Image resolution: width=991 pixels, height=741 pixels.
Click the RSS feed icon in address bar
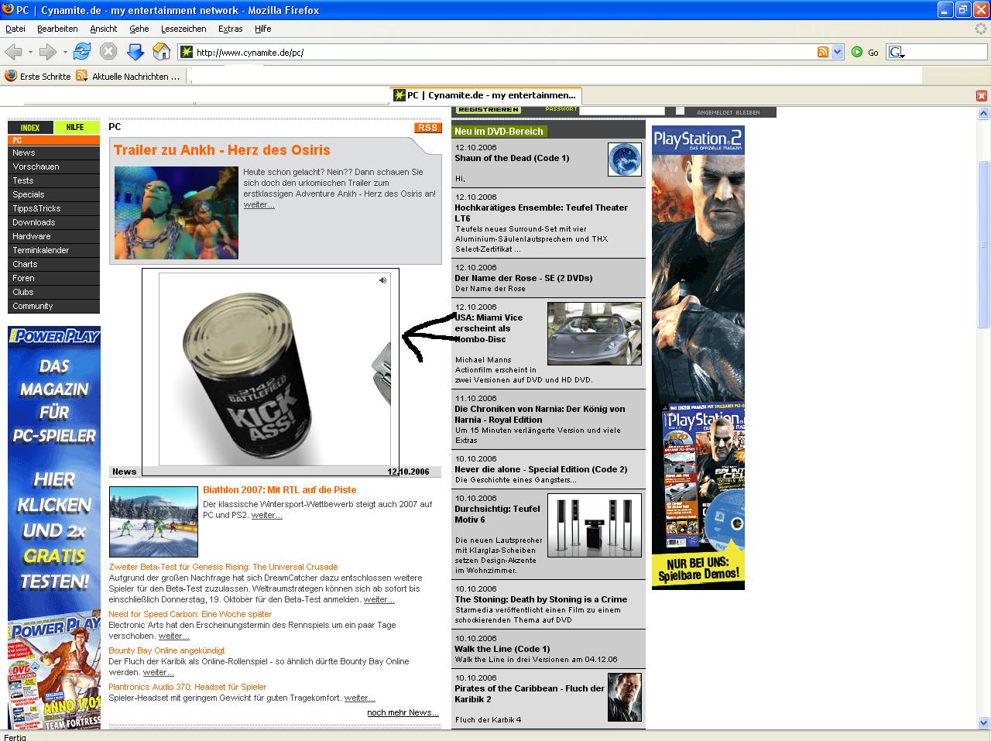pos(823,52)
